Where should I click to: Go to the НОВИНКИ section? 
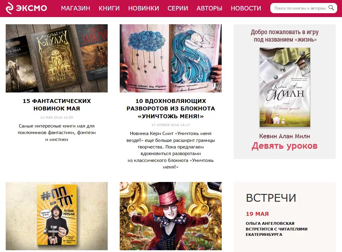pos(143,8)
